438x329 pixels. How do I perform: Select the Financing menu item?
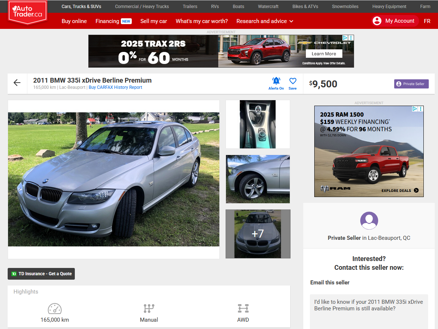(x=107, y=21)
